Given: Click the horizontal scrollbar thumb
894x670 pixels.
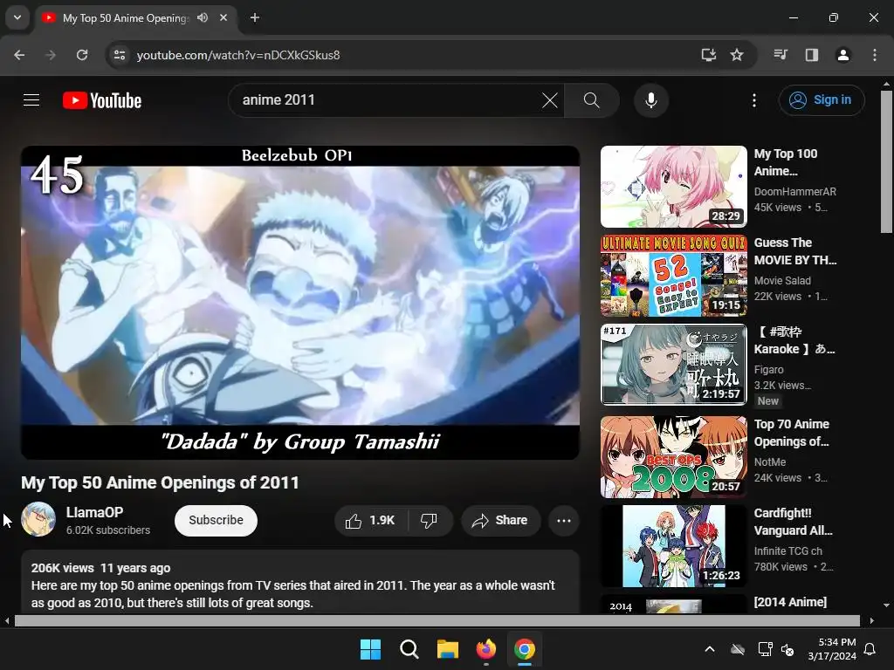Looking at the screenshot, I should point(437,620).
